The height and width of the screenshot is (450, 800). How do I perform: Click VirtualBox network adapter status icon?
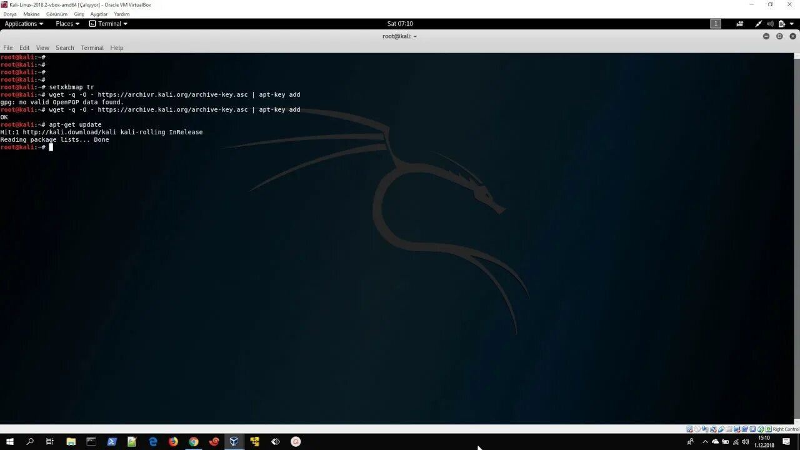click(x=713, y=429)
